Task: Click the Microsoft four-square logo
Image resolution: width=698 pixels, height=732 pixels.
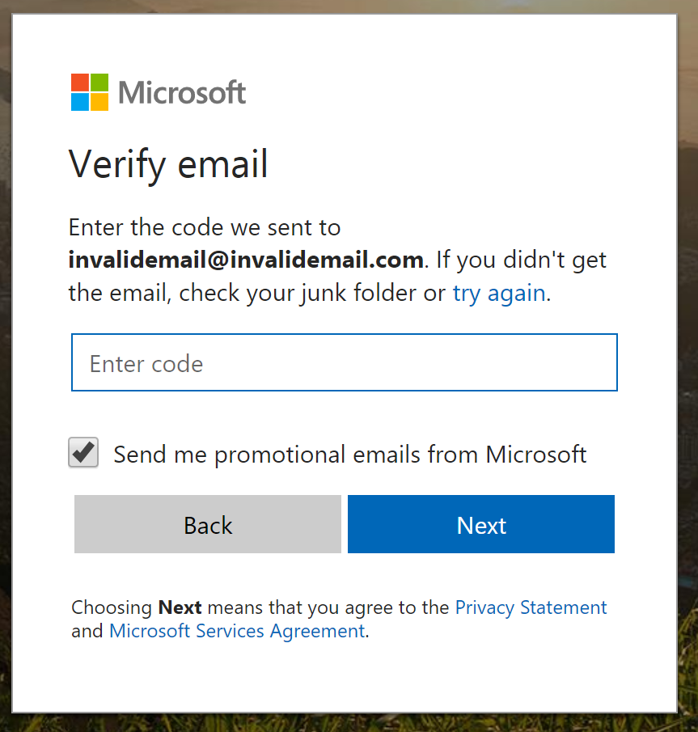Action: [90, 92]
